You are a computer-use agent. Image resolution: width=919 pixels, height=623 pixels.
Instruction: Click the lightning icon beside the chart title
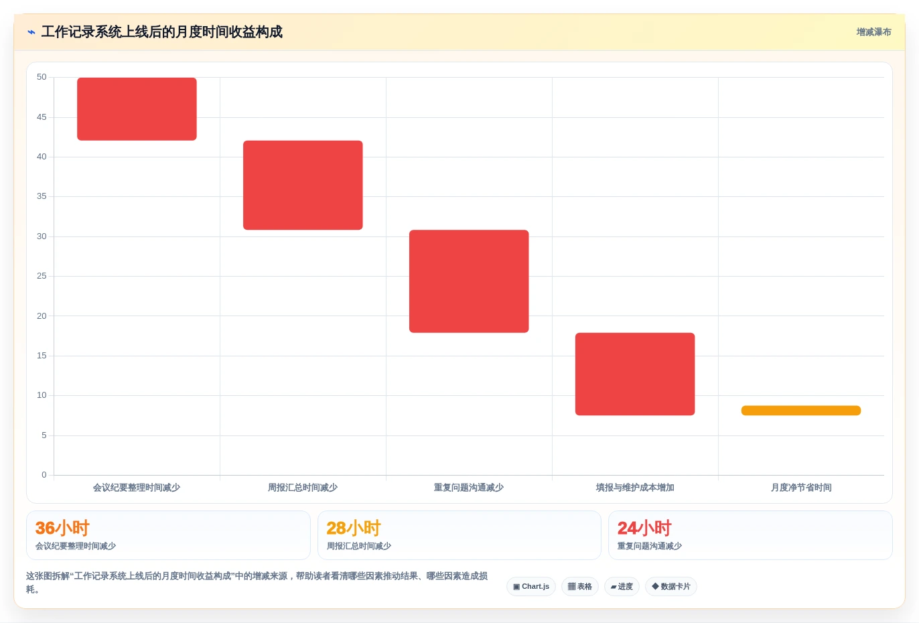click(31, 32)
